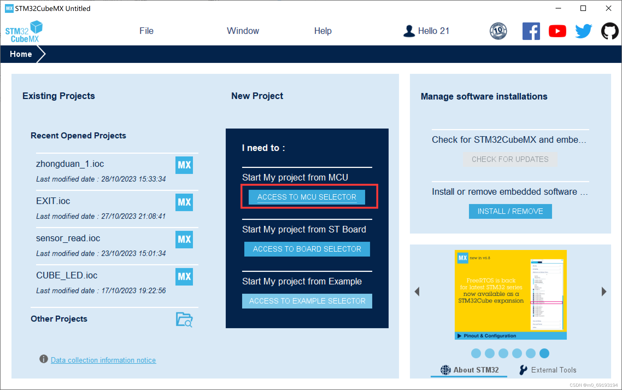Open EXIT.ioc via its MX icon
Image resolution: width=622 pixels, height=390 pixels.
click(x=184, y=202)
